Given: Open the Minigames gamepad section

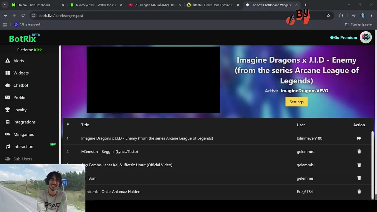Looking at the screenshot, I should pos(19,134).
